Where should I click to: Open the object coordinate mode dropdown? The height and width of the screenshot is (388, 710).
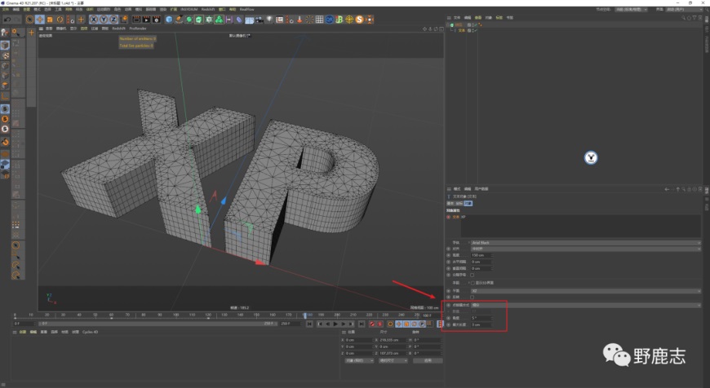point(359,361)
